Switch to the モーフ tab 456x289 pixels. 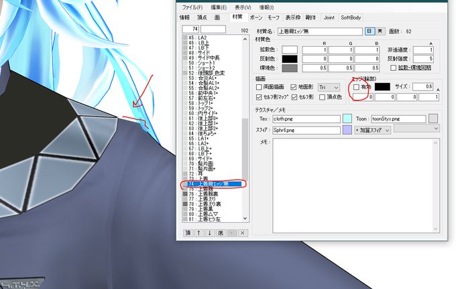point(274,17)
